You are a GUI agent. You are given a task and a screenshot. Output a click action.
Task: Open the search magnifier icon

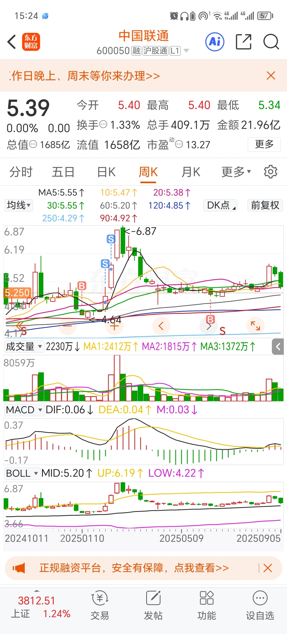(x=271, y=42)
